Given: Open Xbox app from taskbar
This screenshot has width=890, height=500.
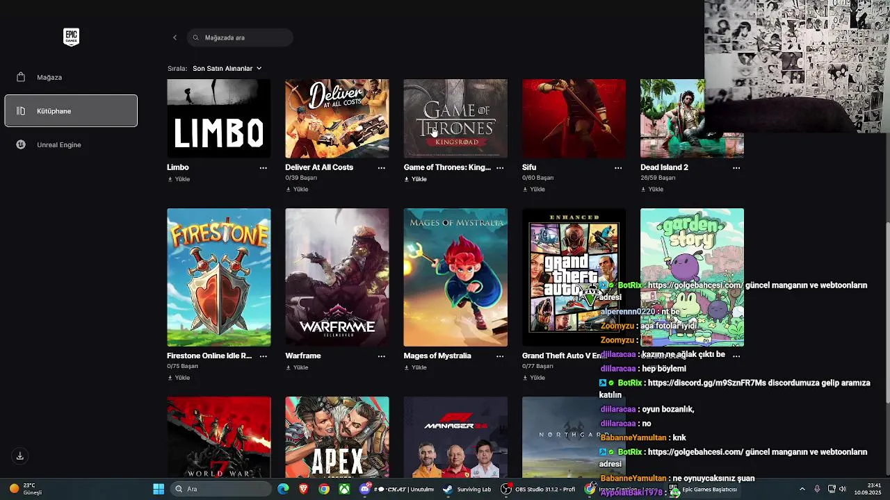Looking at the screenshot, I should pos(344,489).
